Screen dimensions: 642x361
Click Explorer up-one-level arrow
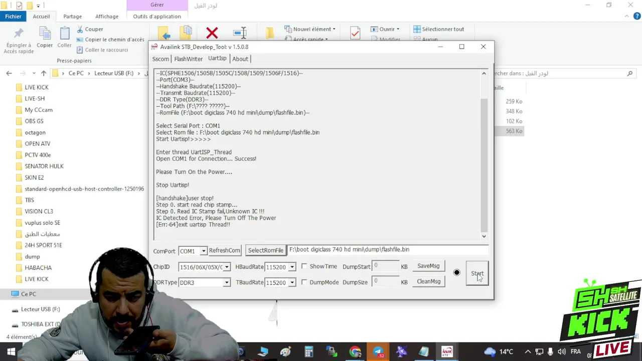[x=44, y=73]
